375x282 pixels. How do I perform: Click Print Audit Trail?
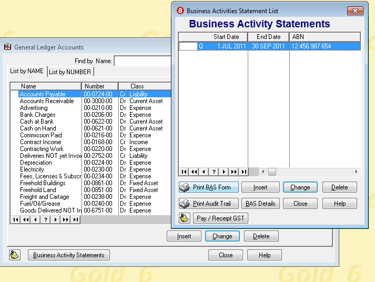tap(209, 204)
